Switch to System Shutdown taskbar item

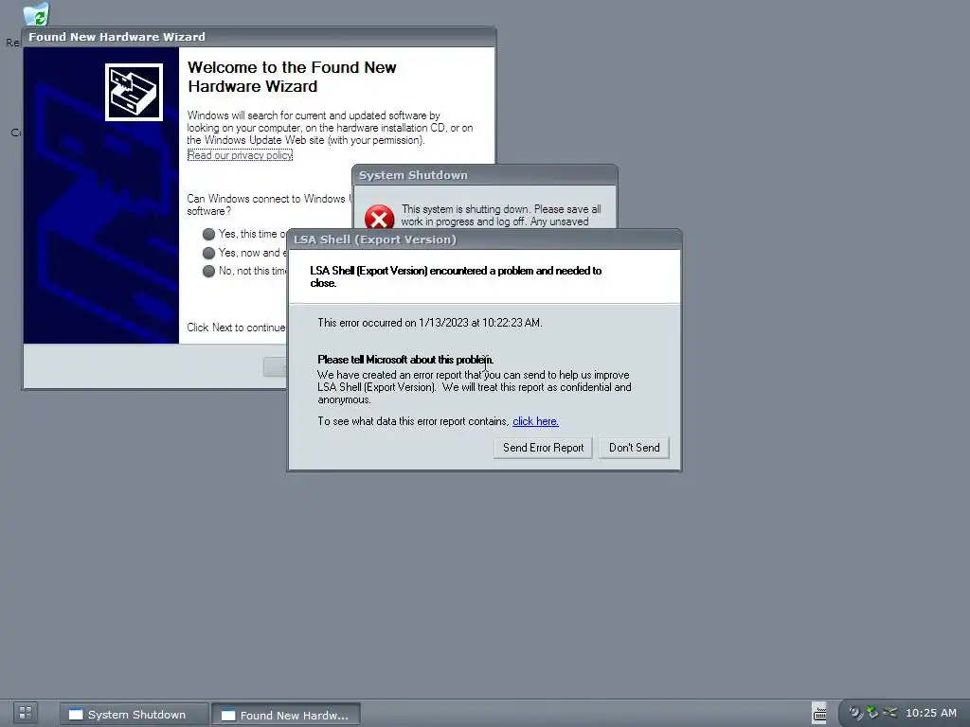134,714
